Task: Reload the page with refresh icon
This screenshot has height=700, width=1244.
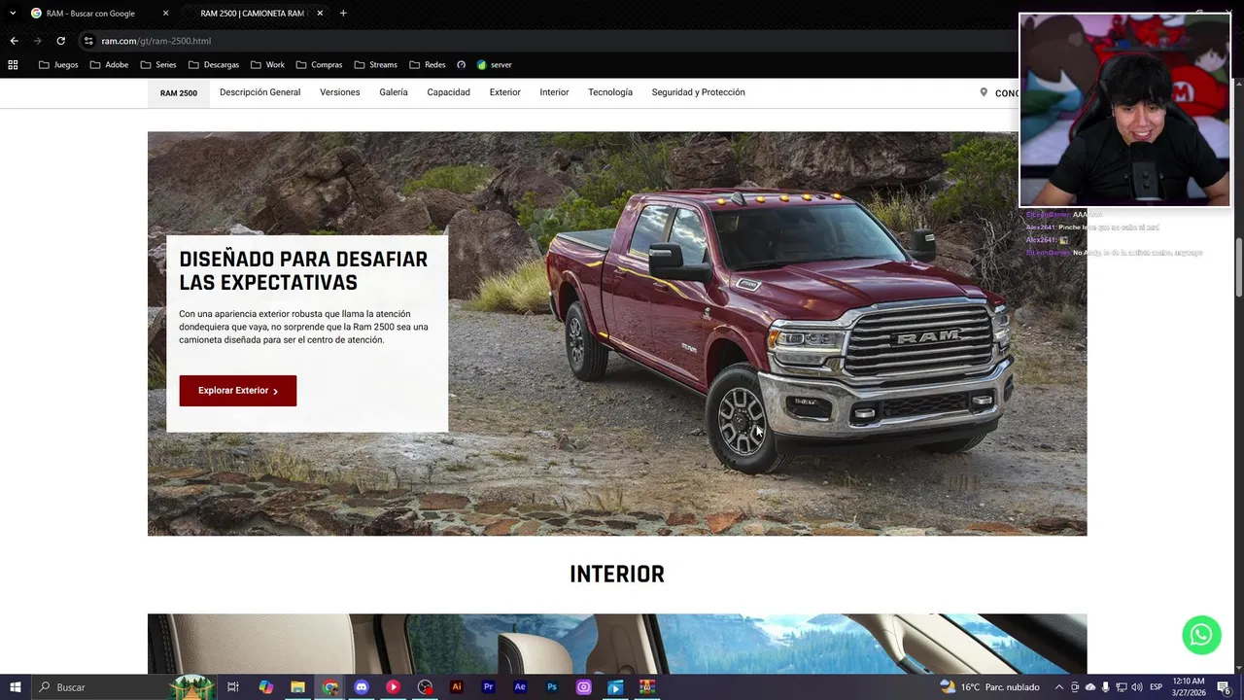Action: pyautogui.click(x=60, y=41)
